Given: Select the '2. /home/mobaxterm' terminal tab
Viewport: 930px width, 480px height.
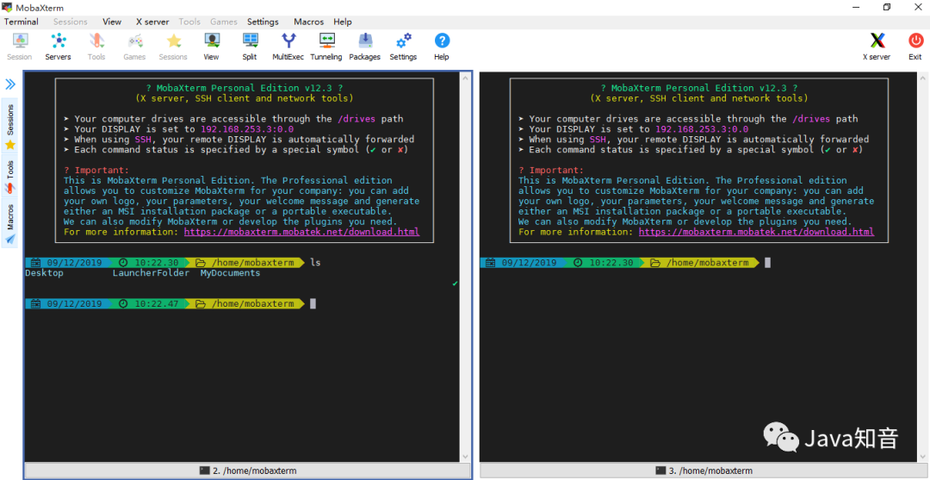Looking at the screenshot, I should [248, 471].
